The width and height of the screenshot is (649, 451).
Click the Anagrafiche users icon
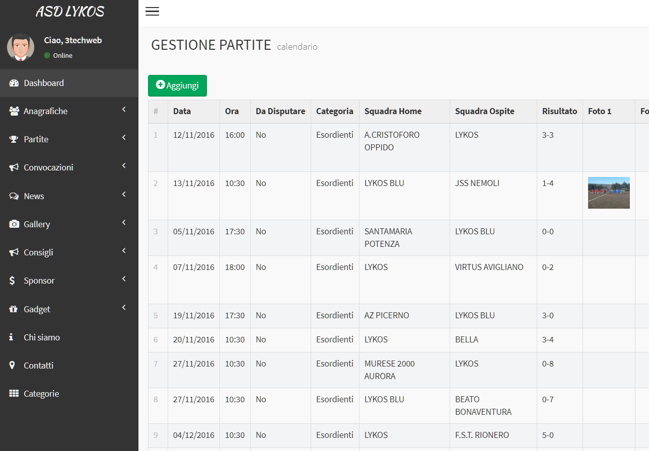[14, 111]
